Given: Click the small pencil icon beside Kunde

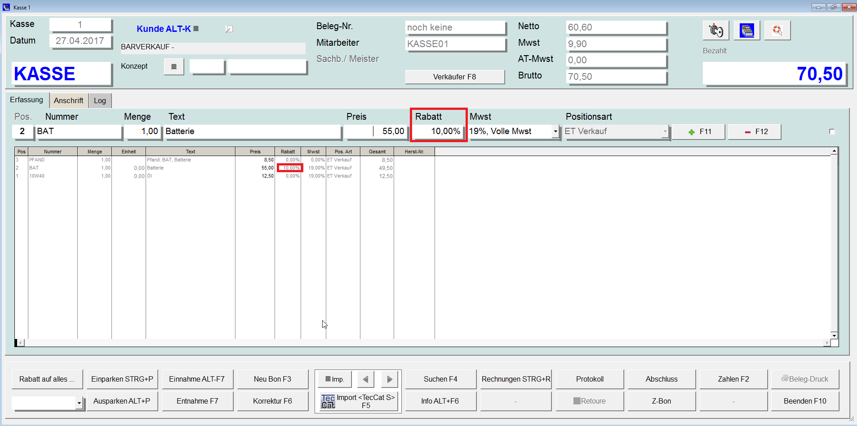Looking at the screenshot, I should [x=229, y=29].
